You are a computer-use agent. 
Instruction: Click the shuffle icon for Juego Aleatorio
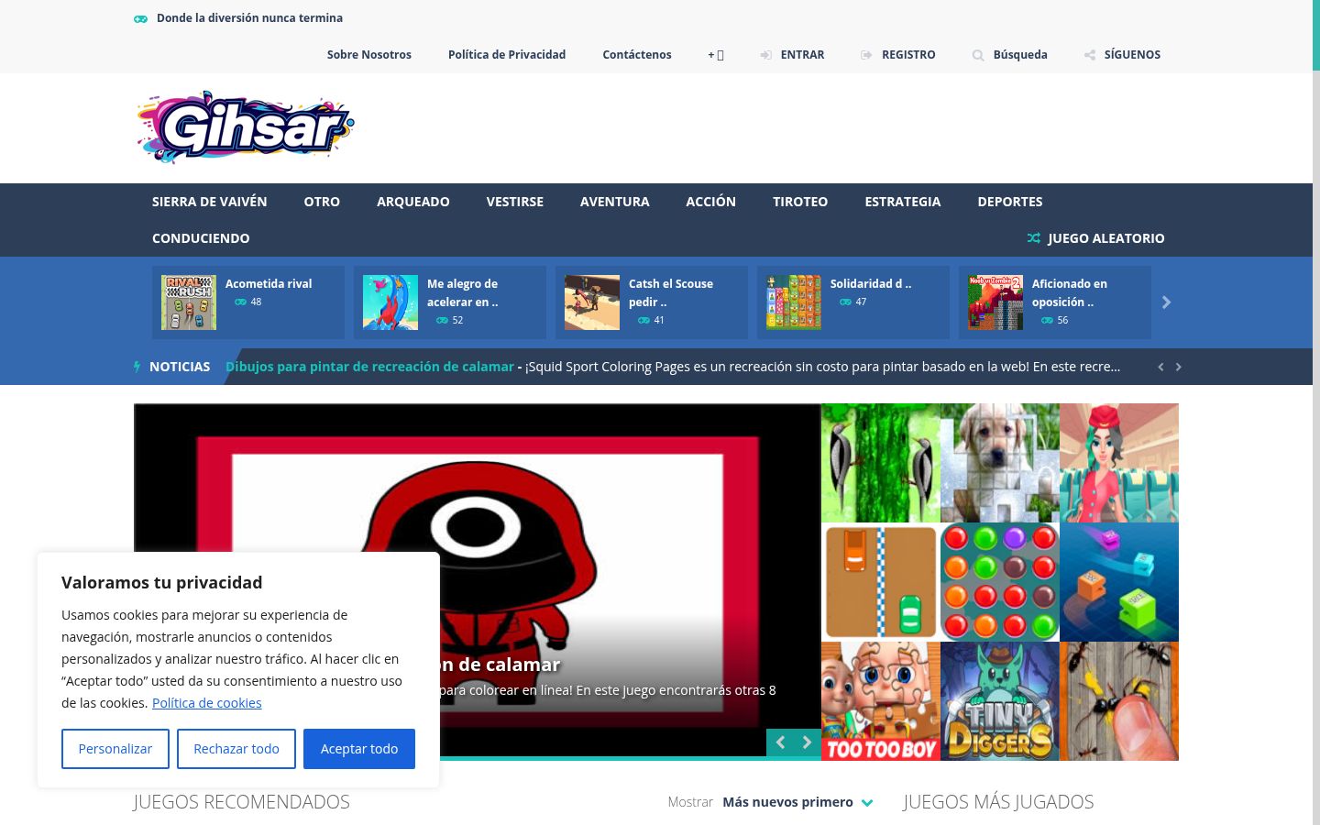[x=1034, y=238]
